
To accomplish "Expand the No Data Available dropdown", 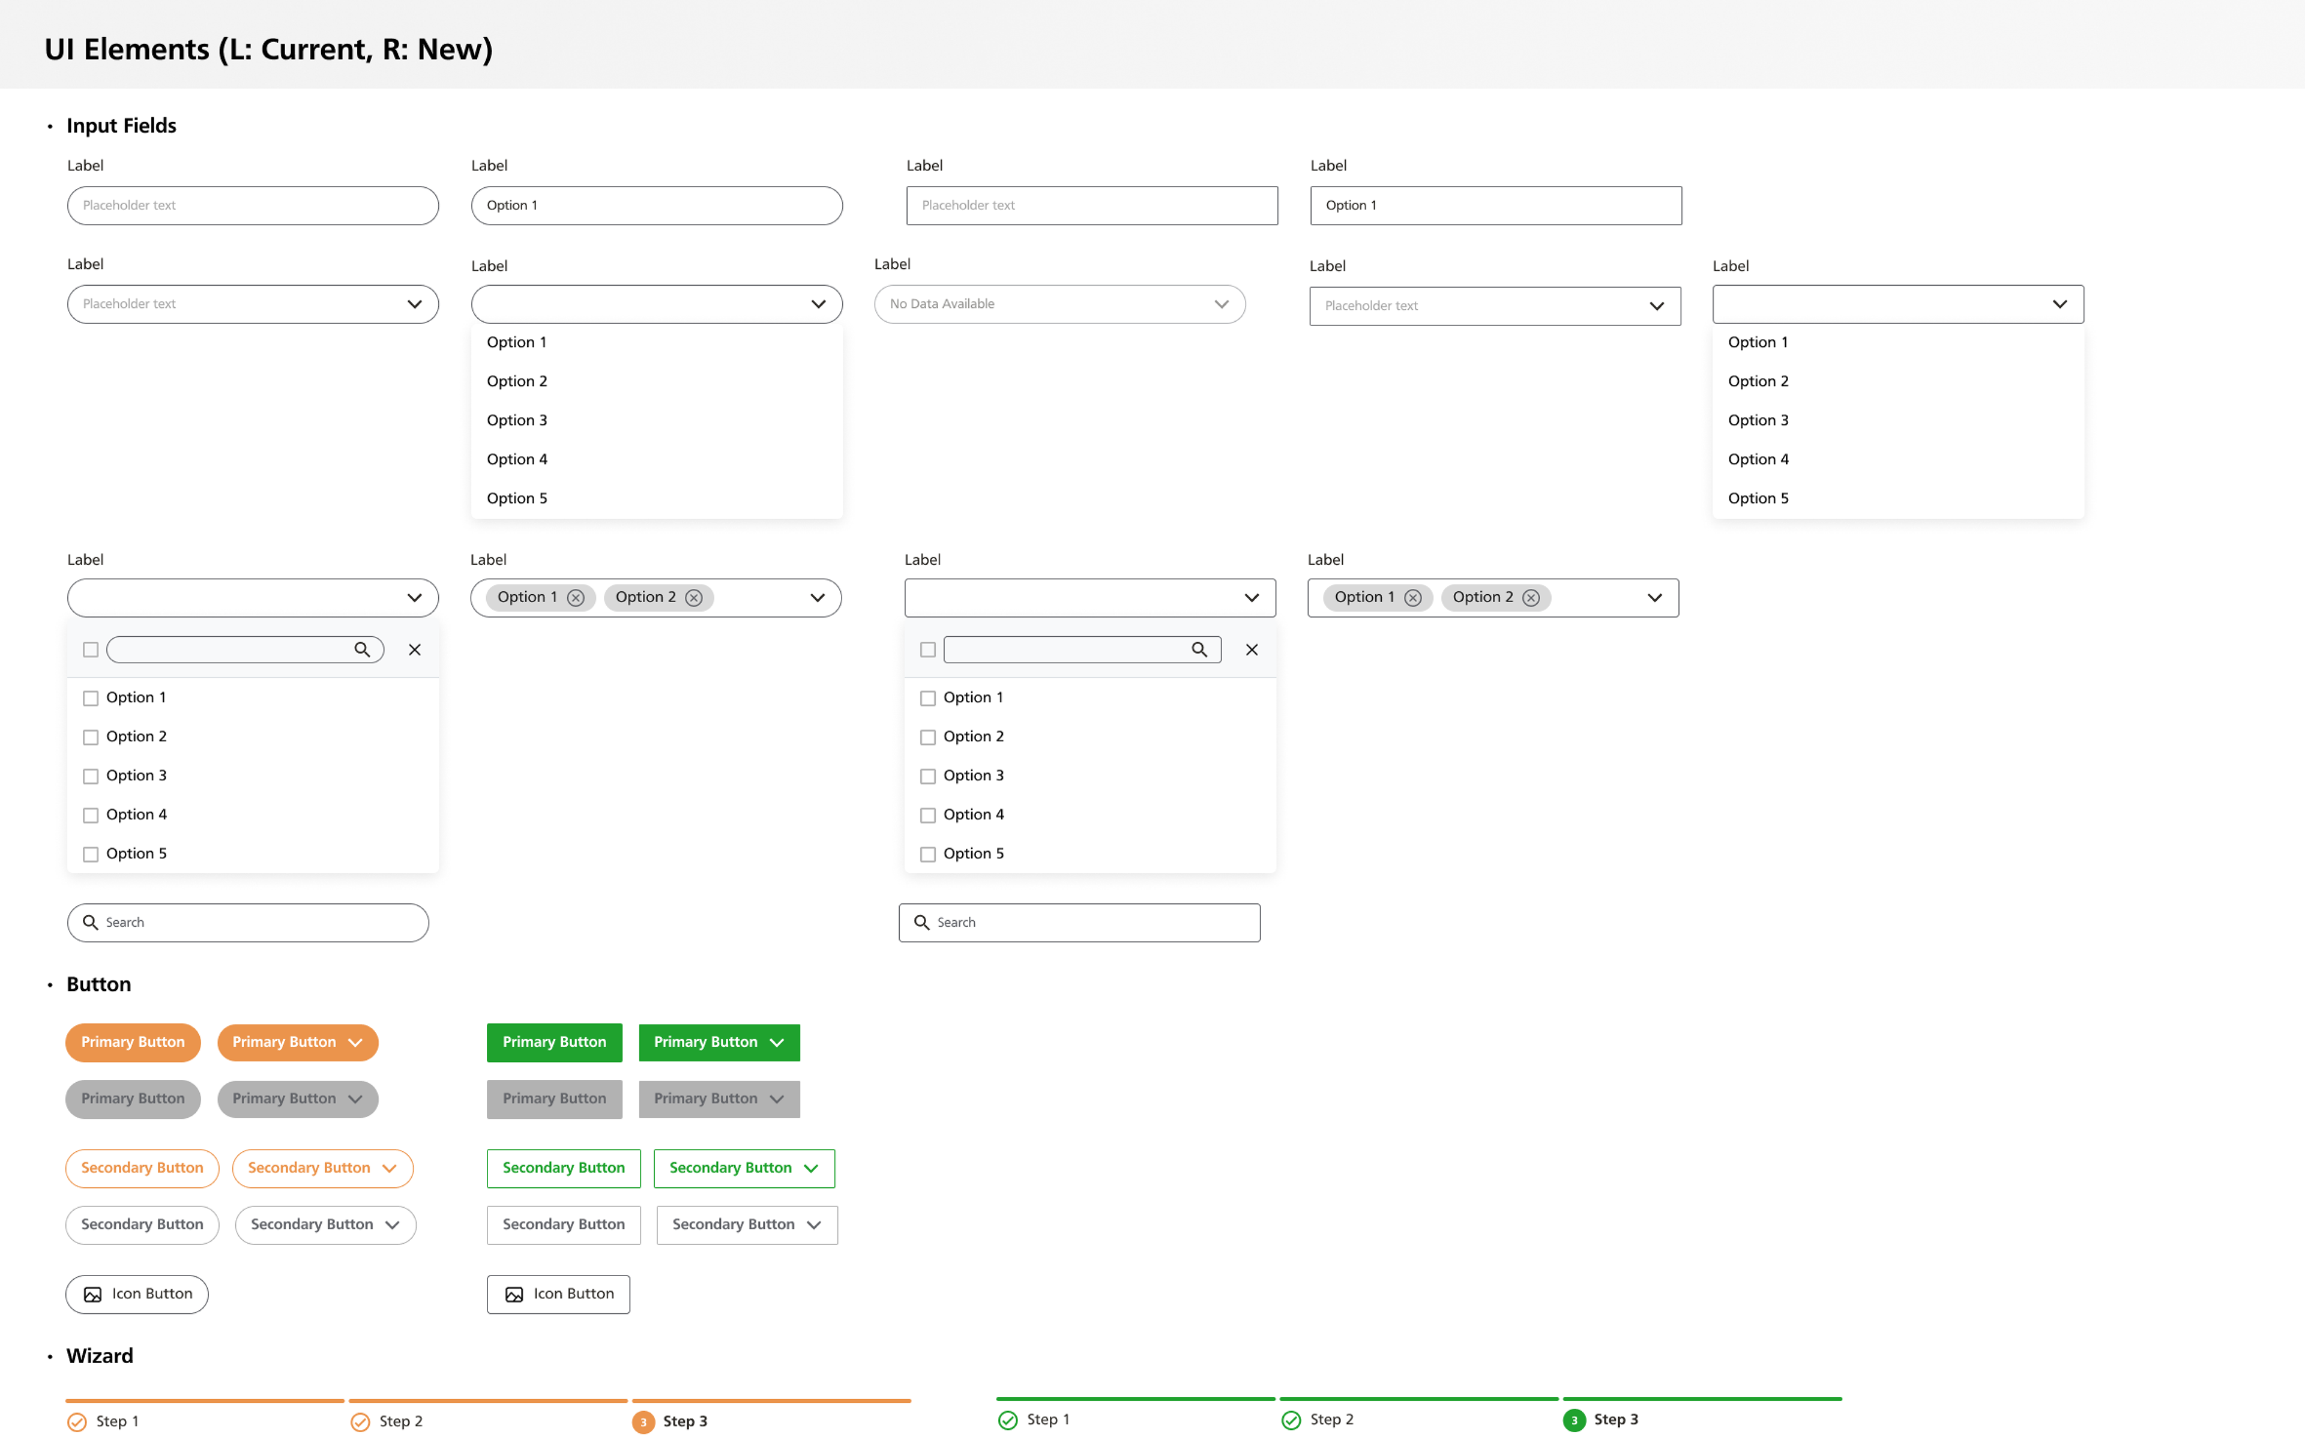I will tap(1221, 304).
